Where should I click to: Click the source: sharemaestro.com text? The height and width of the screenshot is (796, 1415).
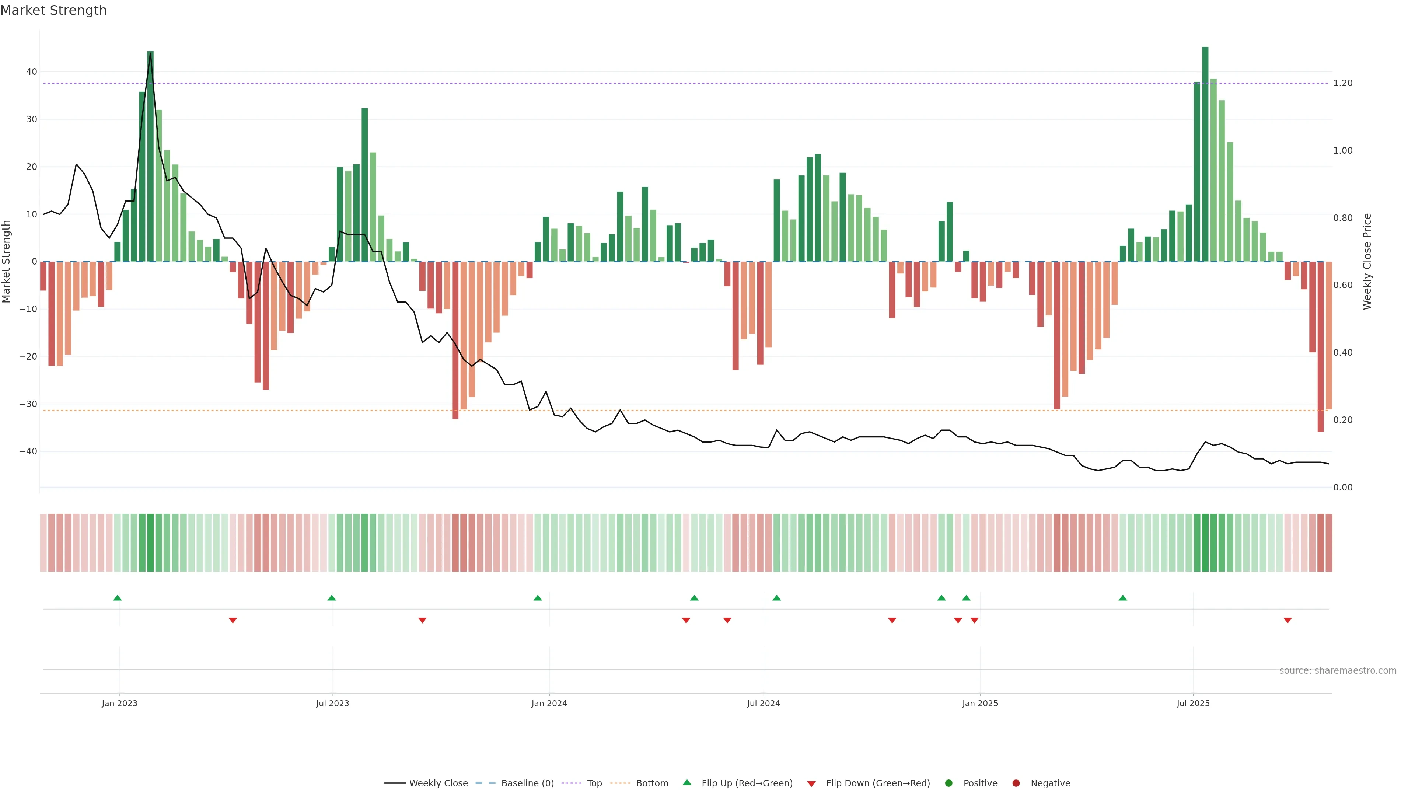[x=1338, y=671]
